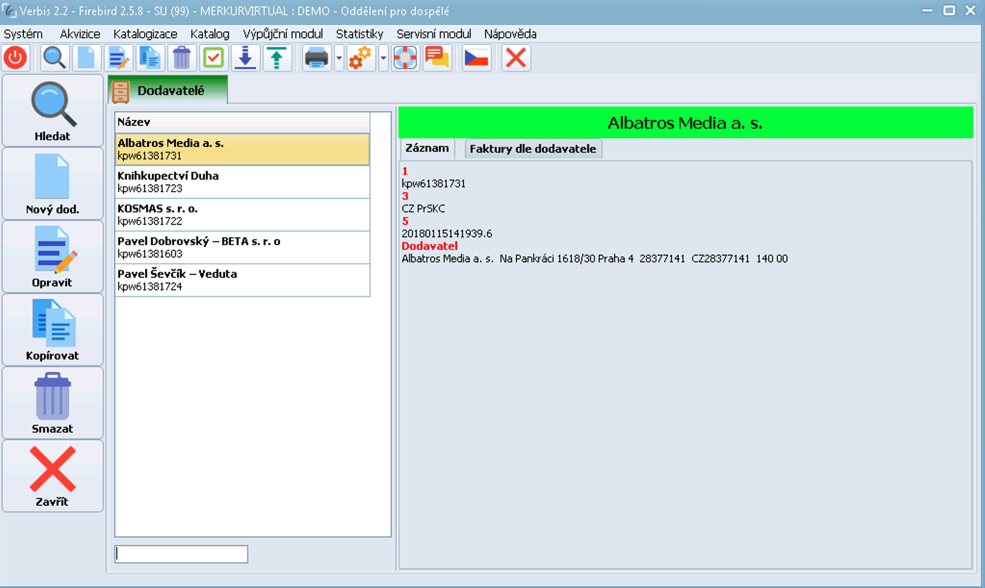985x588 pixels.
Task: Open the Katalogizace menu
Action: (x=145, y=34)
